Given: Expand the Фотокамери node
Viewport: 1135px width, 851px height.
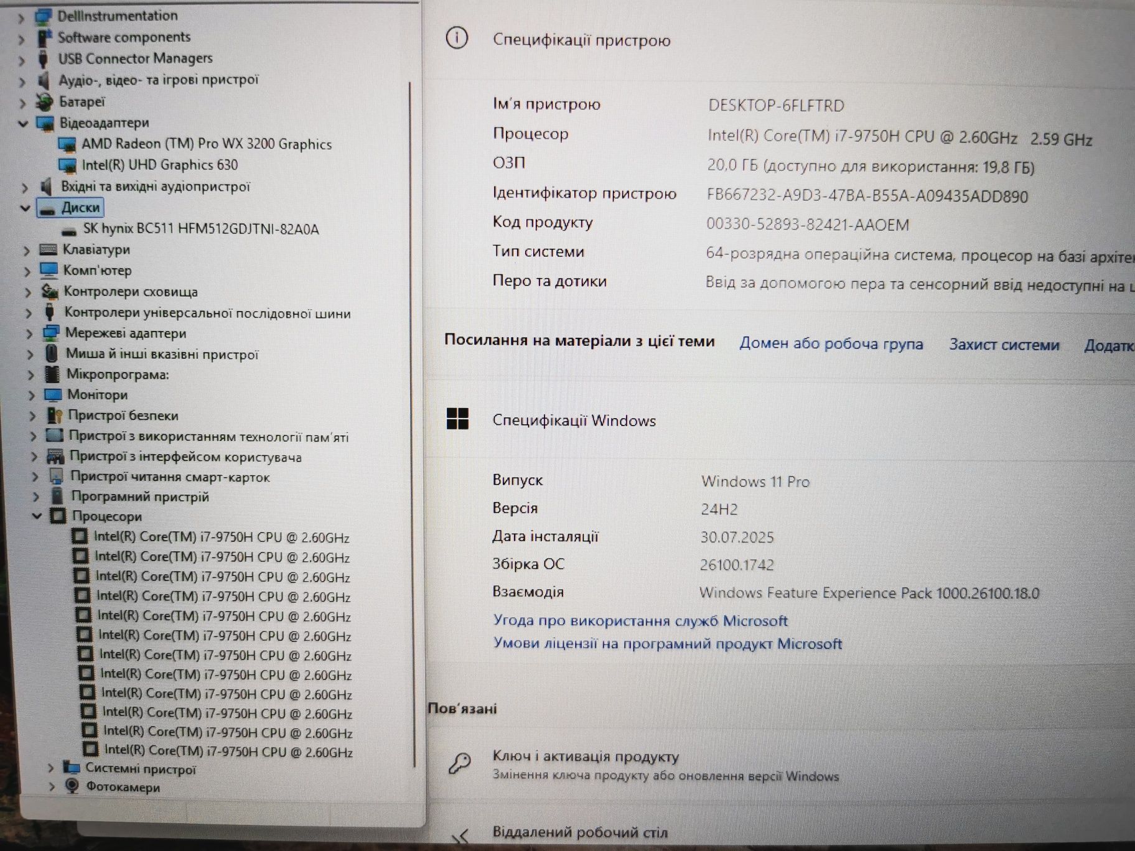Looking at the screenshot, I should (52, 787).
